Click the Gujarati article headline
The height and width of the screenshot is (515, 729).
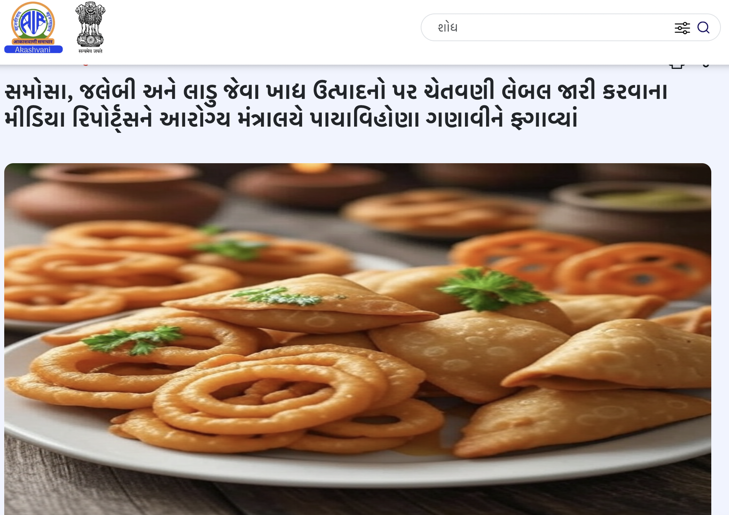click(x=336, y=105)
